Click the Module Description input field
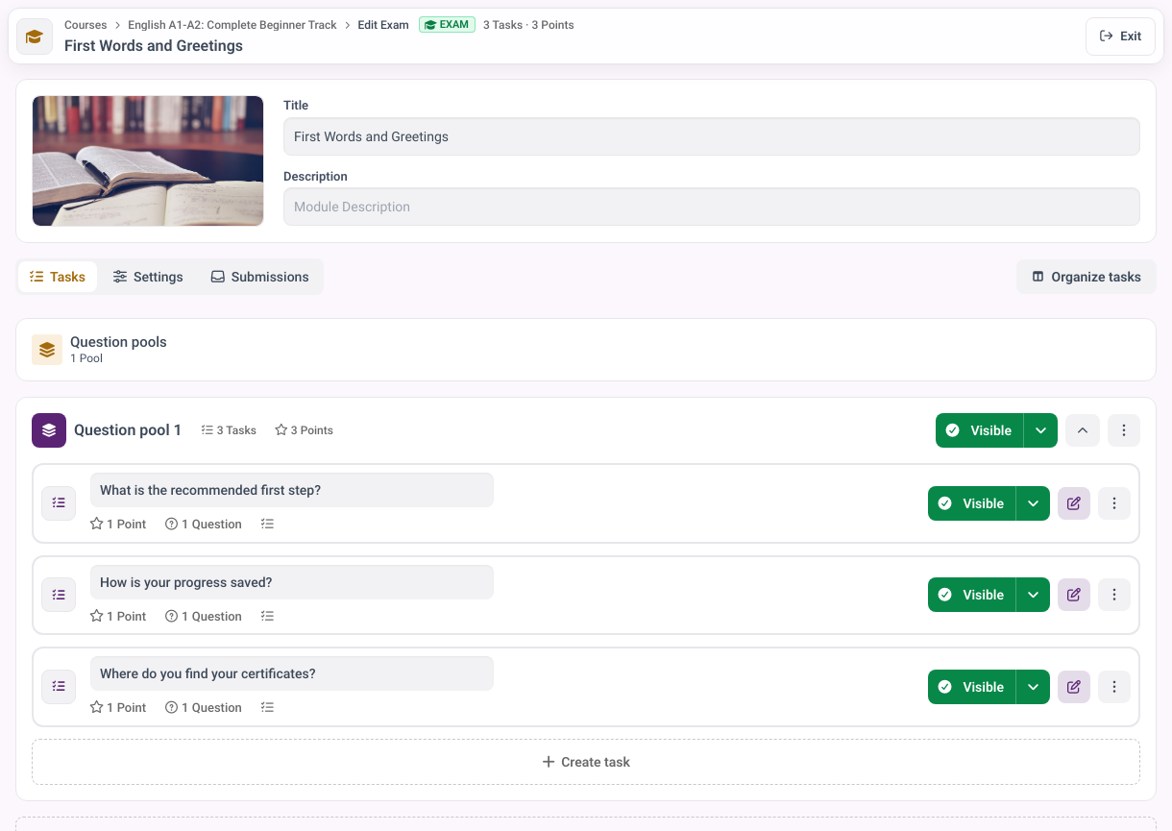This screenshot has height=831, width=1172. (712, 207)
